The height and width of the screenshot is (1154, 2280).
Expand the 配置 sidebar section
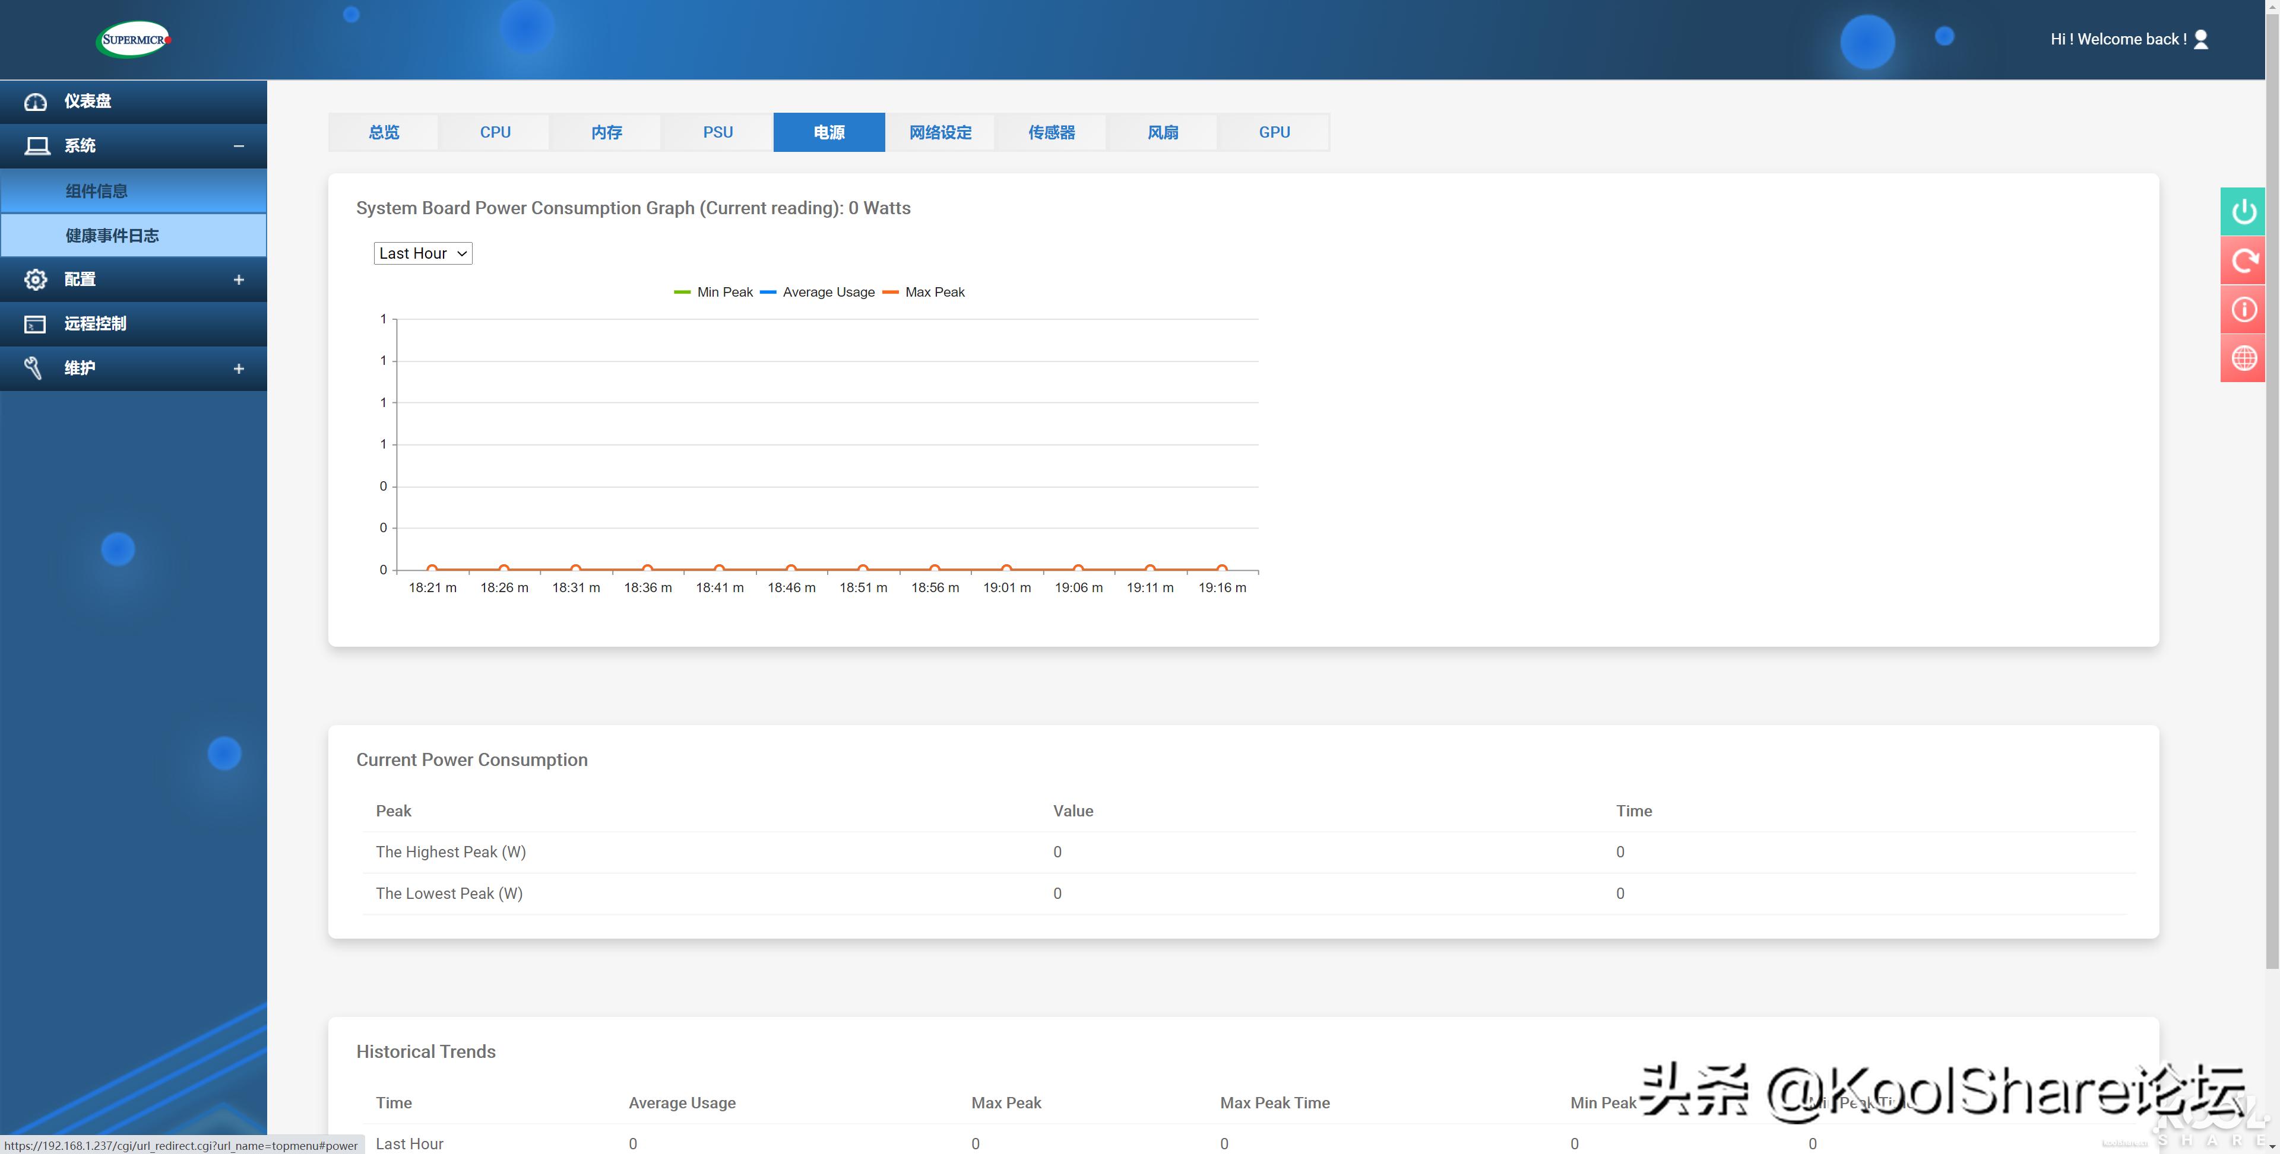pos(238,279)
